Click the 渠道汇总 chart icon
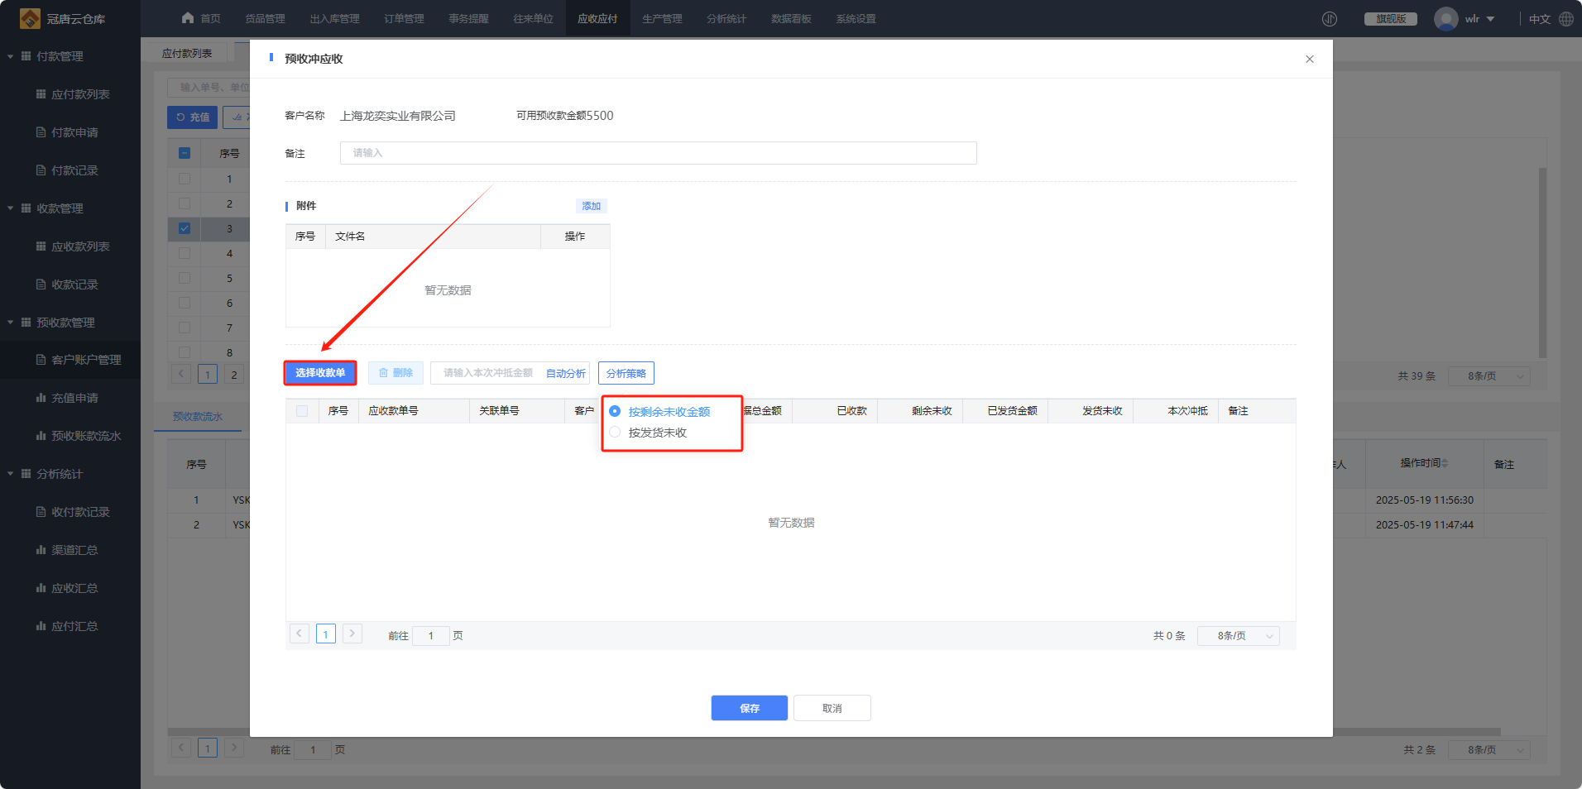Screen dimensions: 1582x789 (x=41, y=550)
